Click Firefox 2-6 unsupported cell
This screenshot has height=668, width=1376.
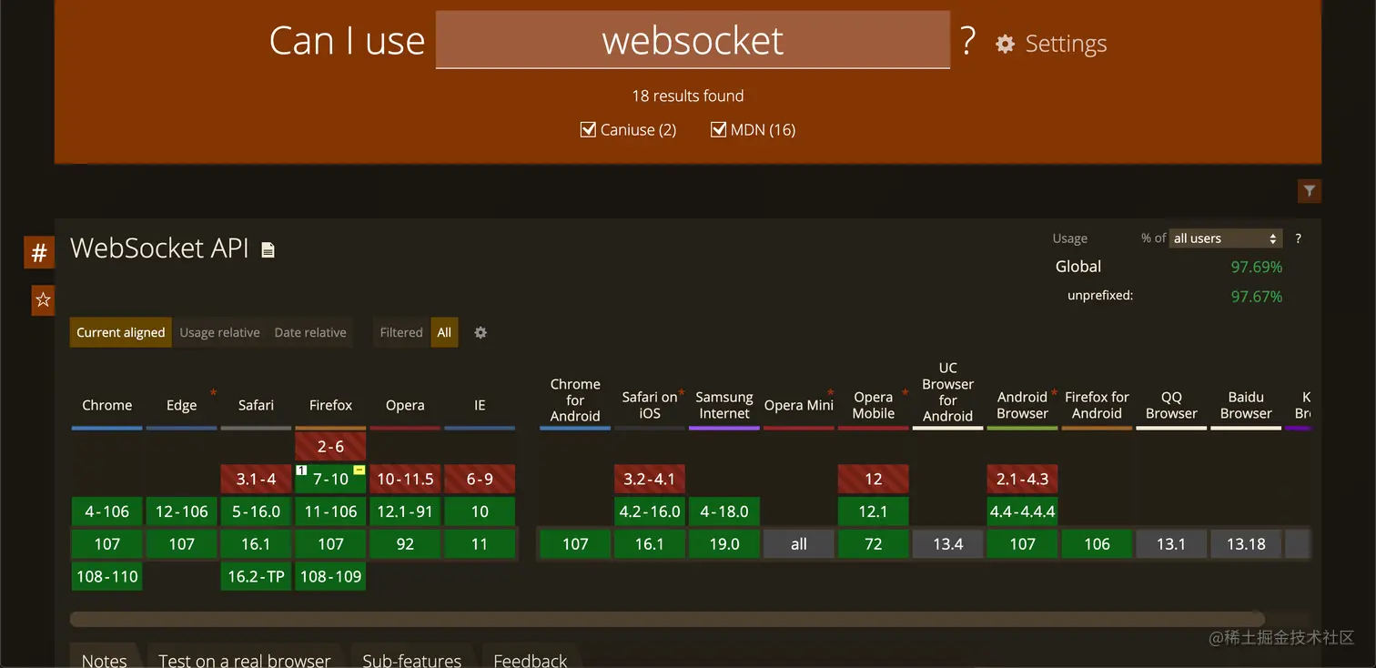[x=330, y=447]
